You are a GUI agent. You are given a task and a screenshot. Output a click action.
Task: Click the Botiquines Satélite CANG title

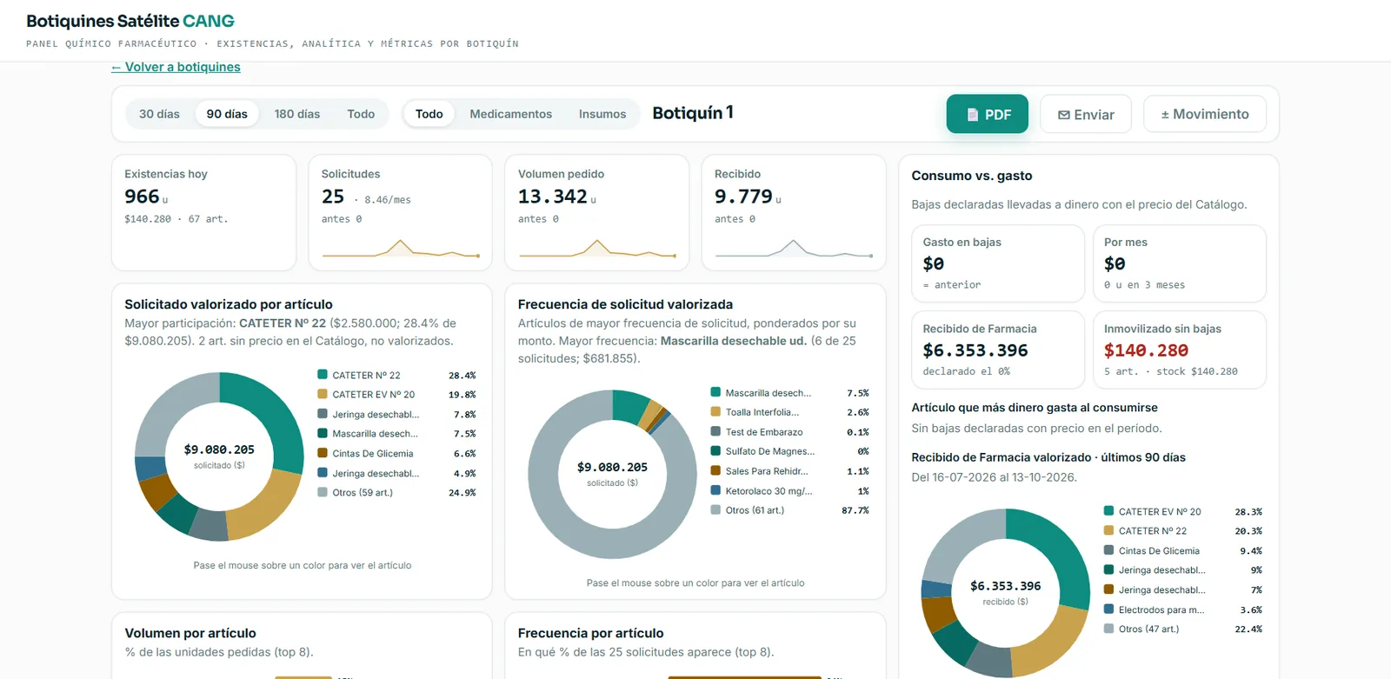point(130,21)
